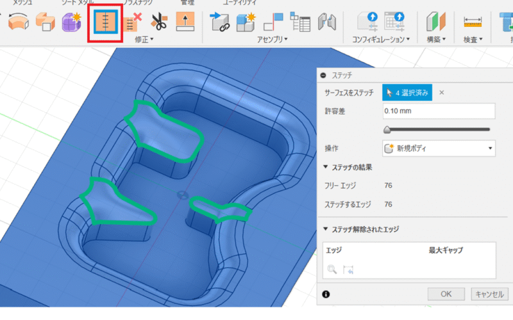Viewport: 513px width, 320px height.
Task: Clear the surface selection with the X
Action: [x=441, y=93]
